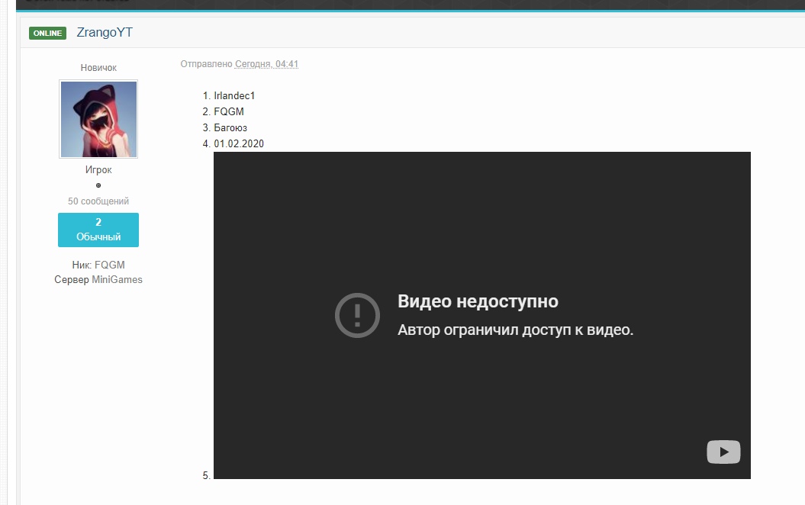Click the user reputation badge showing 2
The image size is (805, 505).
(x=98, y=220)
